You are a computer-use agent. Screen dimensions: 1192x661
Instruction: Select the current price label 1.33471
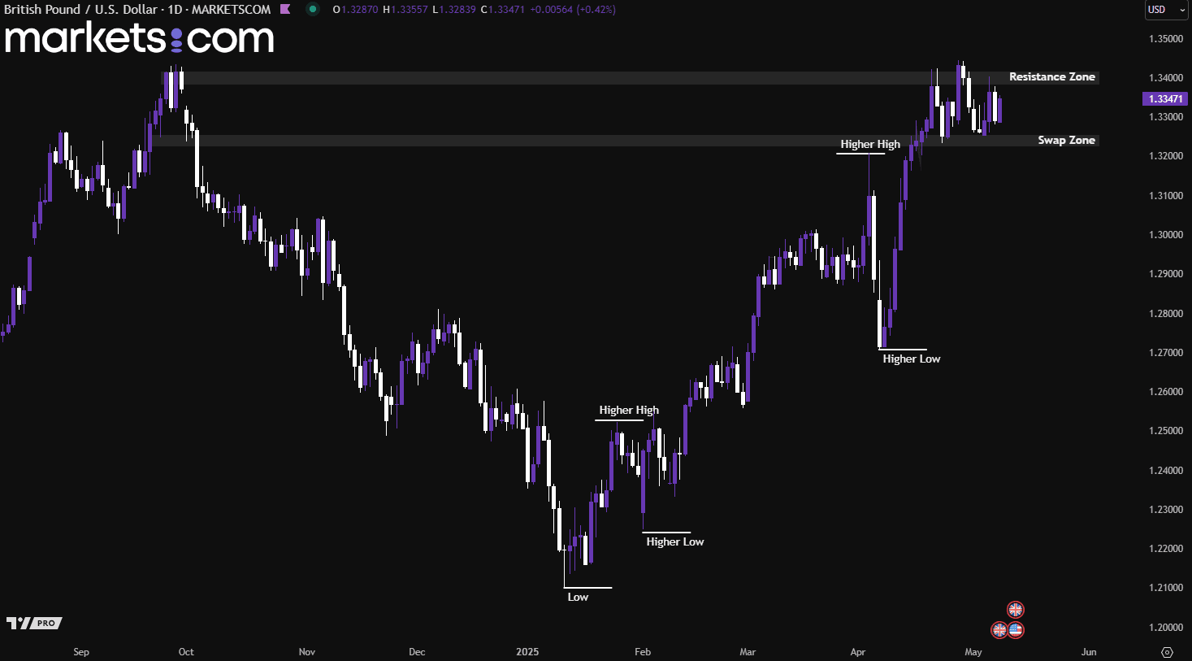(x=1165, y=98)
